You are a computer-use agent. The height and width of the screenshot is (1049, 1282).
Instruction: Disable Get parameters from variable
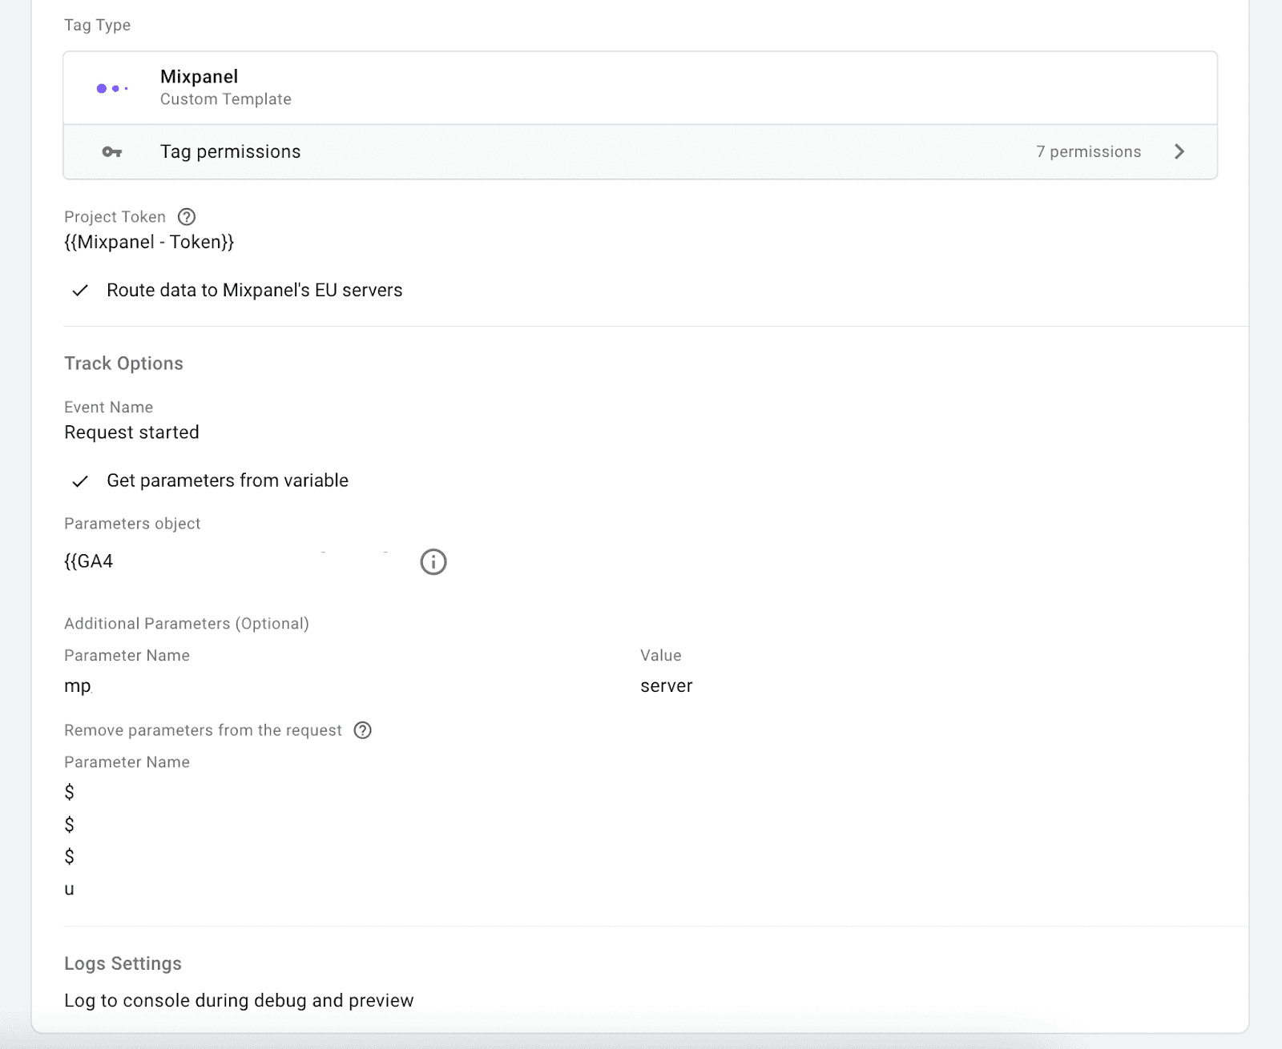pyautogui.click(x=79, y=481)
